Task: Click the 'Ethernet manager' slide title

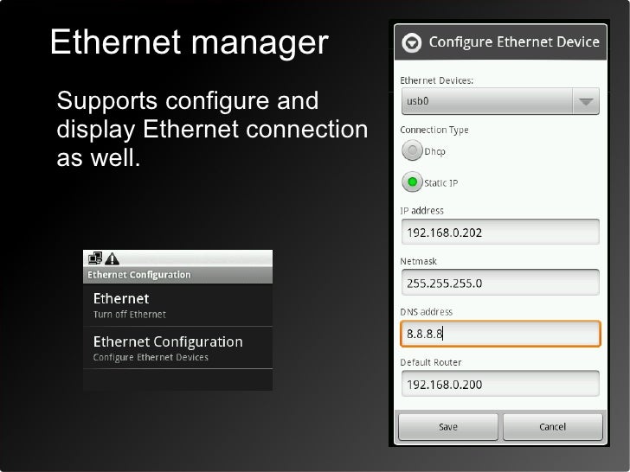Action: [x=189, y=42]
